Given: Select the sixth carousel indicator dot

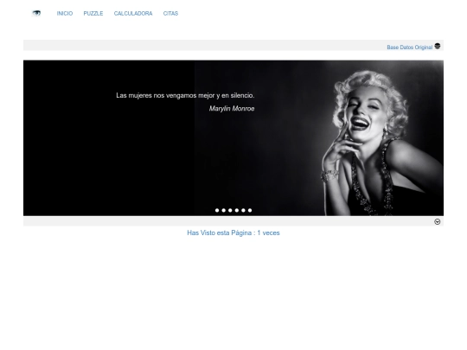Looking at the screenshot, I should (x=250, y=210).
